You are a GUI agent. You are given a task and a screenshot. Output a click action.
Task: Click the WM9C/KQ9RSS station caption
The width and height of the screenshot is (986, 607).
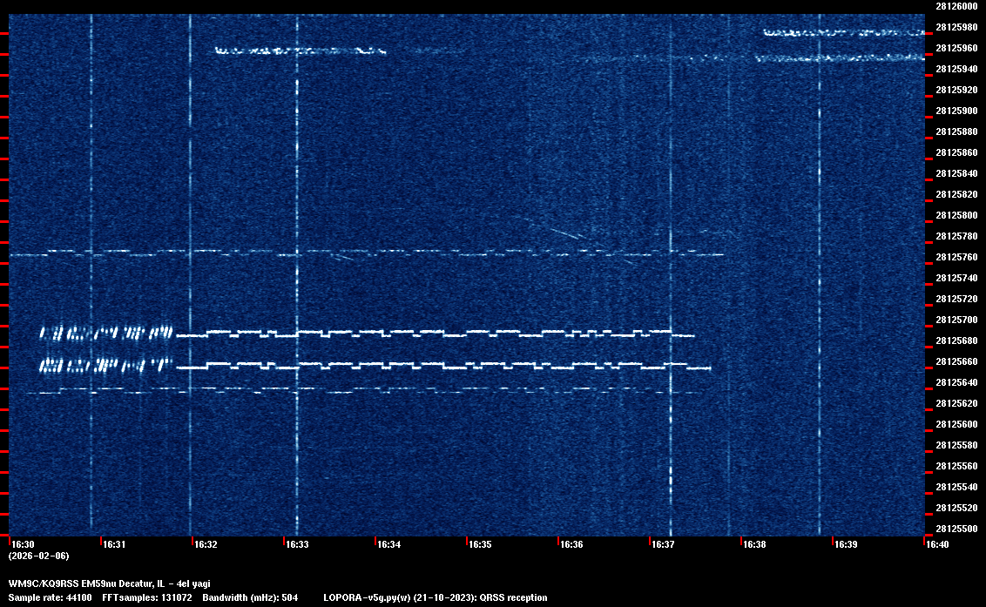[109, 583]
